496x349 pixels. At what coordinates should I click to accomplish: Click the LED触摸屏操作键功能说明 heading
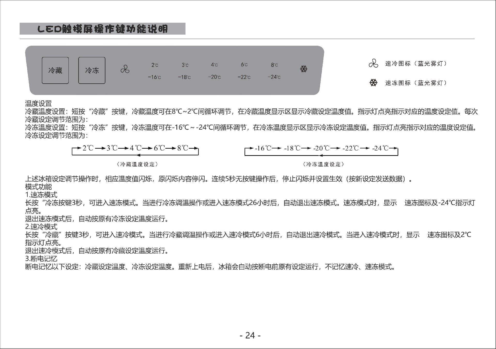pos(103,29)
